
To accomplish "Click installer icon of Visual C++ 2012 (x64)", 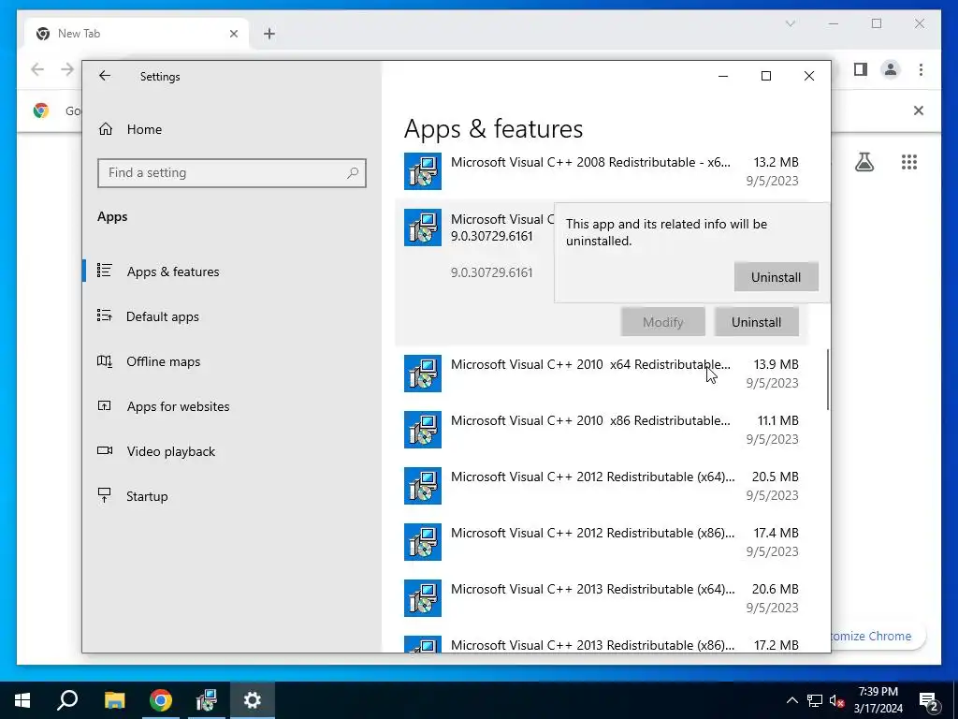I will tap(423, 486).
